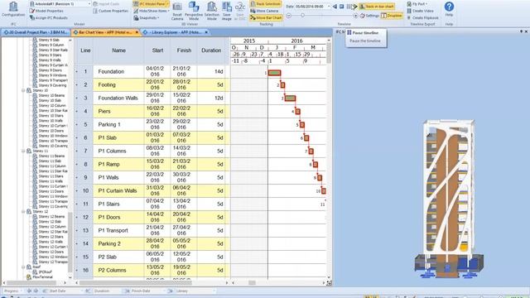The width and height of the screenshot is (530, 298).
Task: Click the task table horizontal scrollbar
Action: point(136,283)
